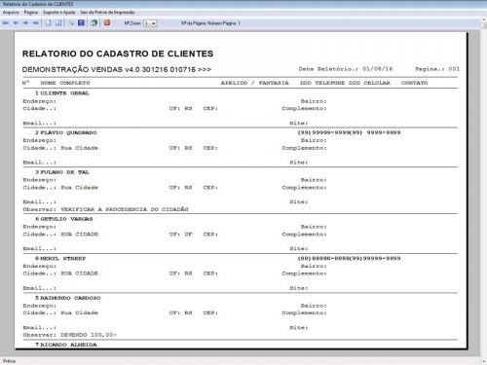The width and height of the screenshot is (487, 365).
Task: Select the MERYL STREEP record name
Action: 62,258
